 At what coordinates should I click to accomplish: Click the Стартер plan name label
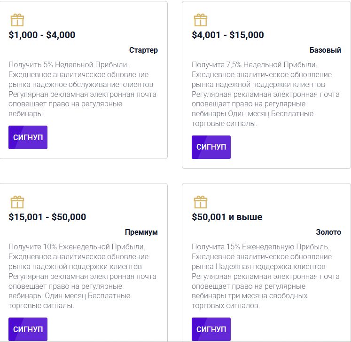[x=143, y=50]
